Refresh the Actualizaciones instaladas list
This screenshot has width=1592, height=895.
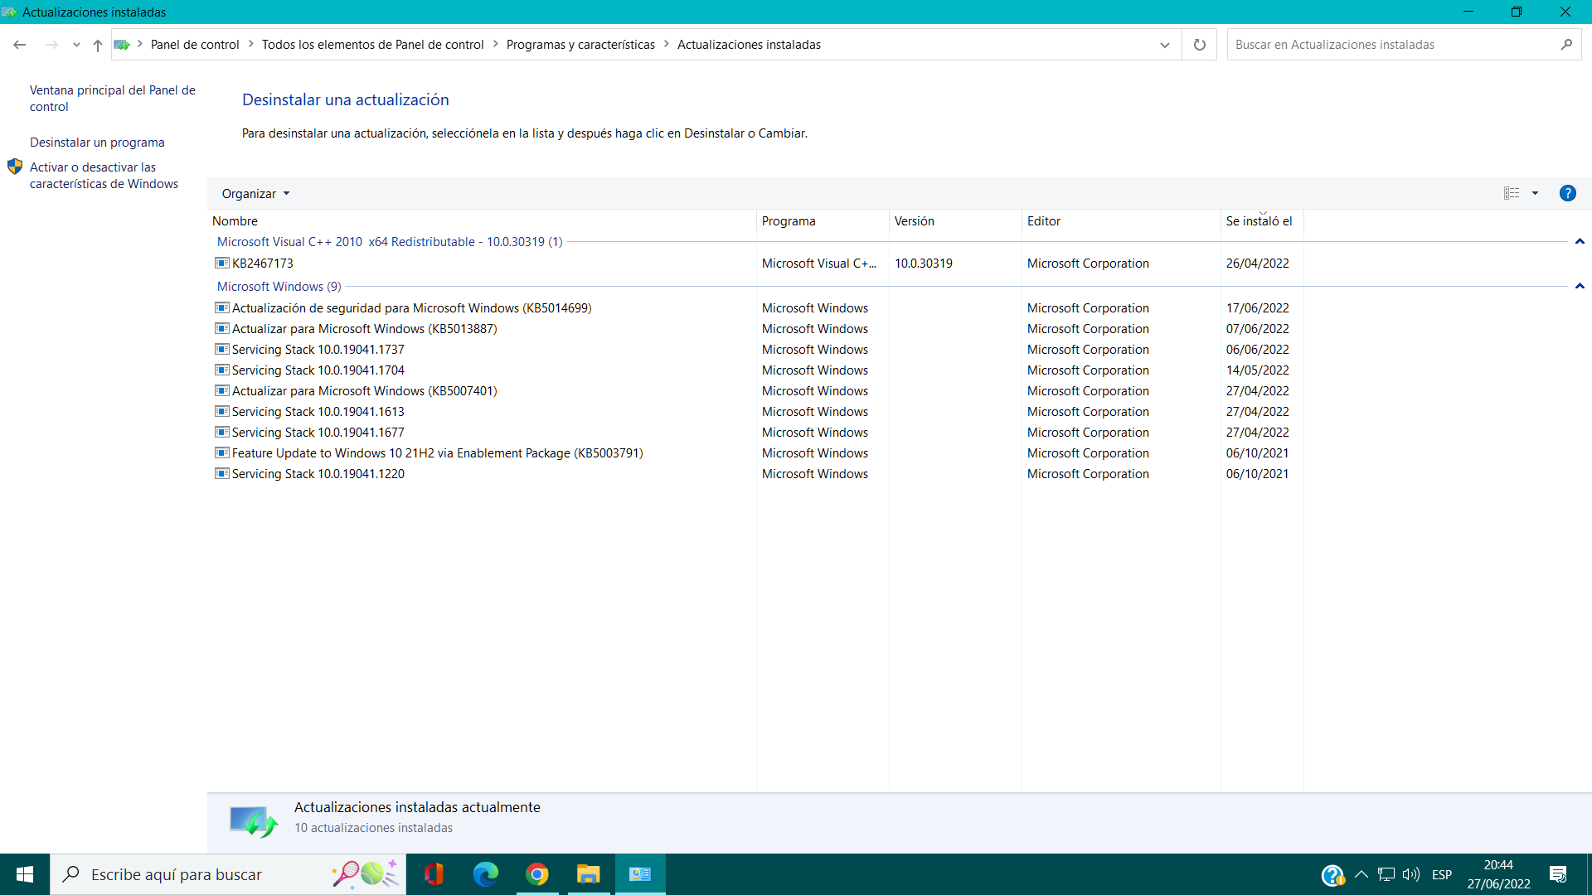(x=1199, y=45)
